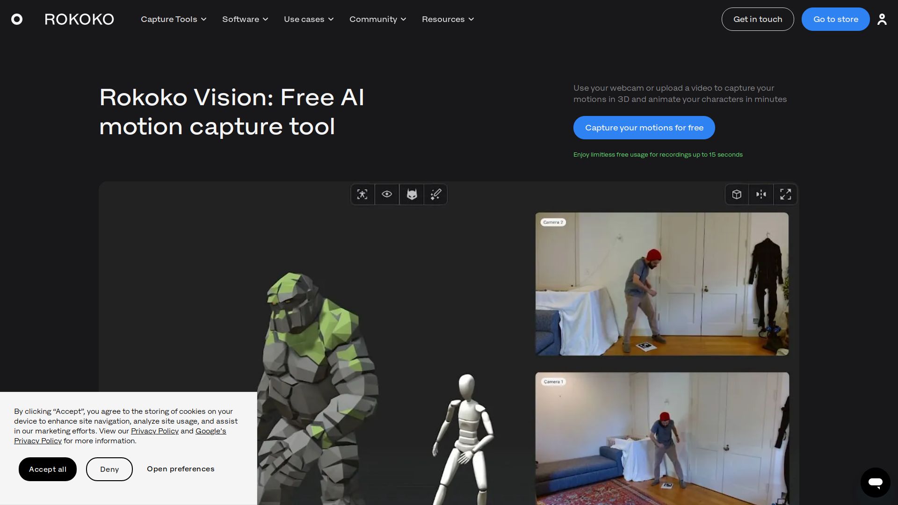This screenshot has width=898, height=505.
Task: Click the 3D cube view icon
Action: coord(737,195)
